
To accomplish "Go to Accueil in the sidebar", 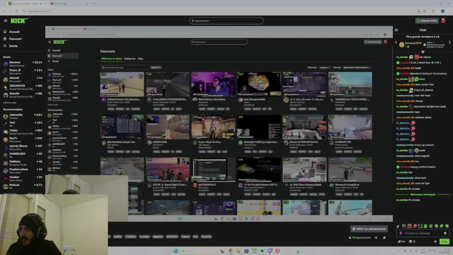I will pyautogui.click(x=14, y=32).
